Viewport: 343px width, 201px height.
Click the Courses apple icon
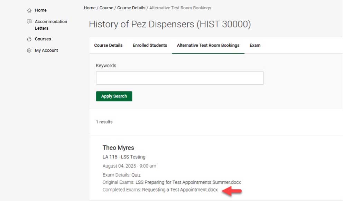(29, 39)
